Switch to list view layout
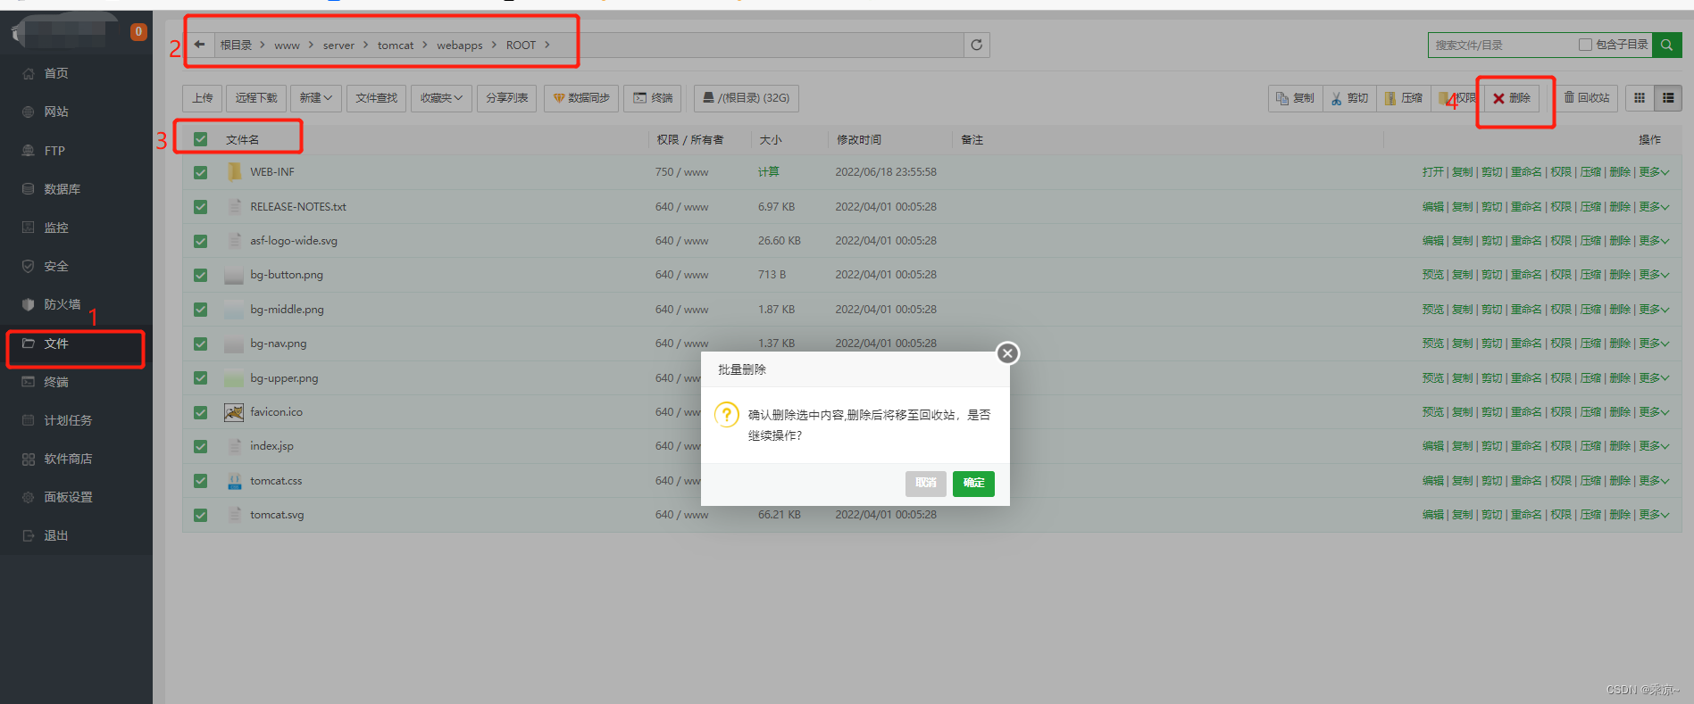The height and width of the screenshot is (704, 1694). pos(1668,98)
